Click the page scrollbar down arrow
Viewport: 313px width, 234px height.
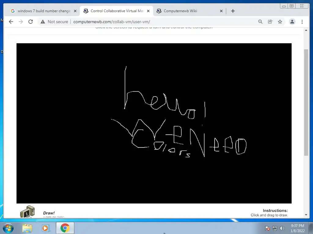pos(306,215)
